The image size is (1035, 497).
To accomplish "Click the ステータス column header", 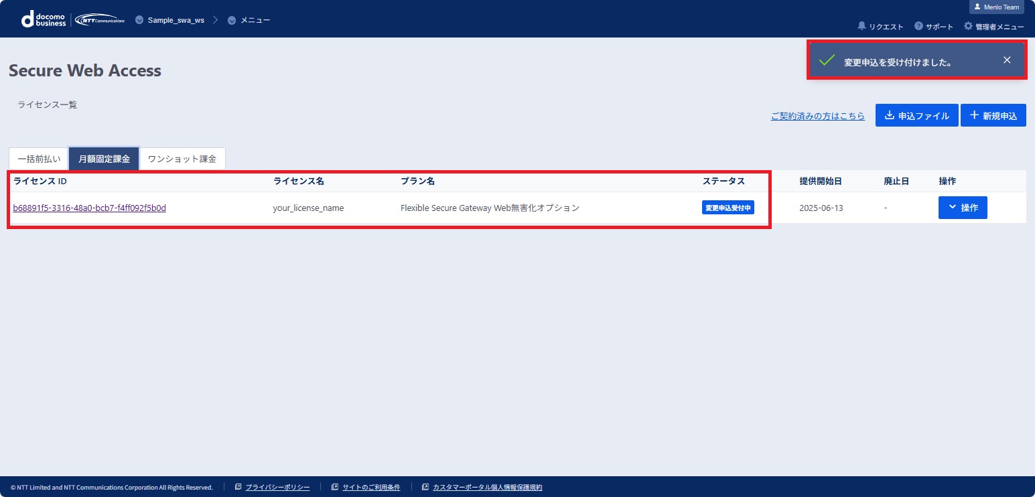I will coord(723,181).
